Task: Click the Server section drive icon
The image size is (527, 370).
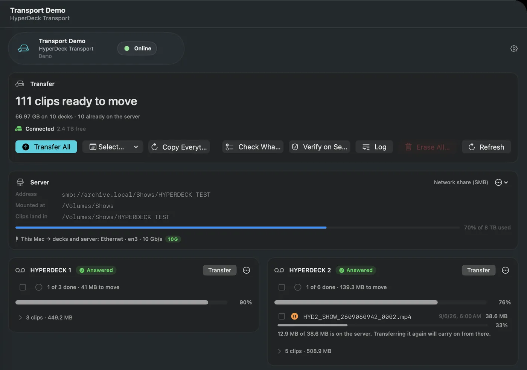Action: 20,182
